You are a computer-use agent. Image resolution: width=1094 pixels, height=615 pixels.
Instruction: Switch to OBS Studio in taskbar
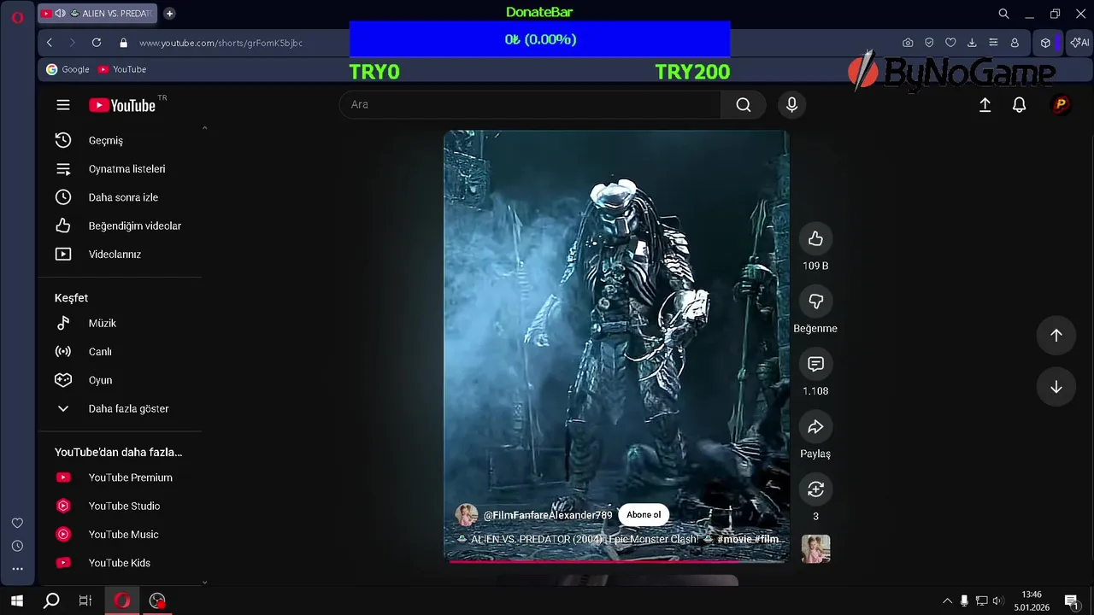[157, 600]
